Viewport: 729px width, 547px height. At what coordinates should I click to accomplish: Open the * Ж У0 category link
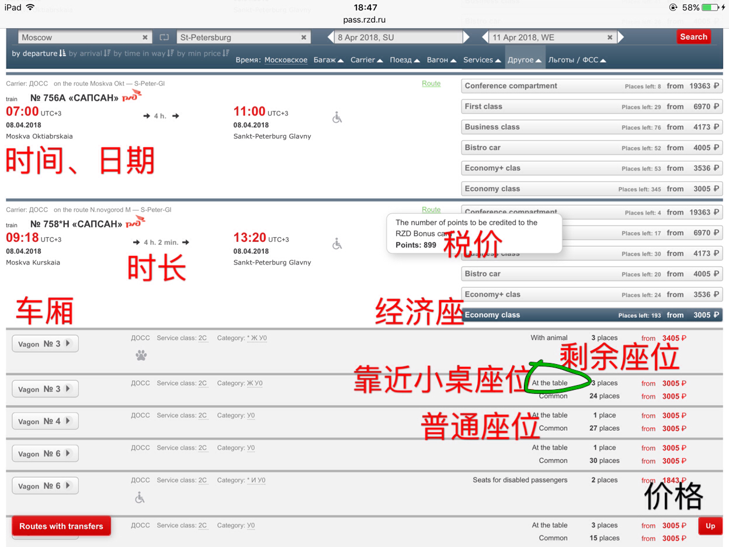(257, 338)
